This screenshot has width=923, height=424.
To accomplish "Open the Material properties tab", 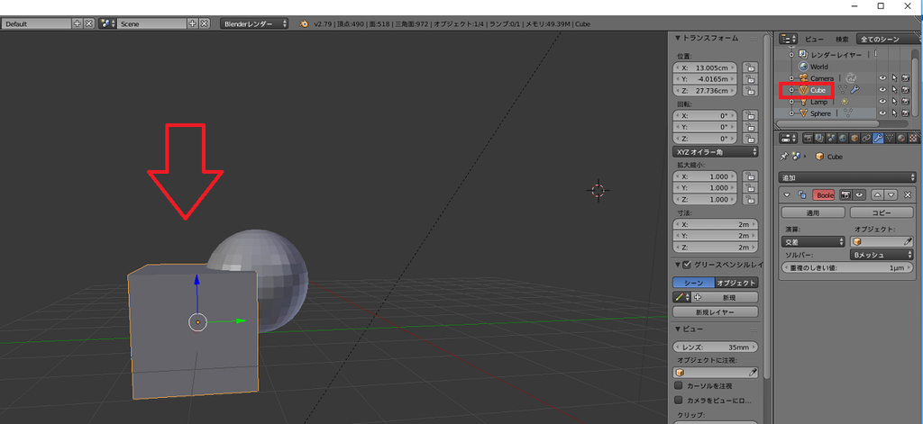I will pyautogui.click(x=901, y=139).
